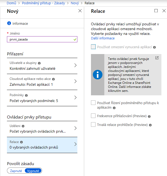Open Další informace link
This screenshot has width=167, height=176.
pos(103,38)
